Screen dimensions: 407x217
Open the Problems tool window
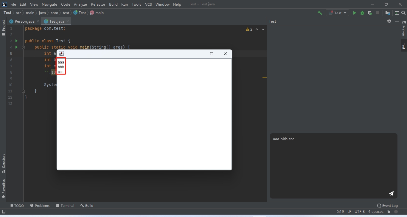(40, 205)
